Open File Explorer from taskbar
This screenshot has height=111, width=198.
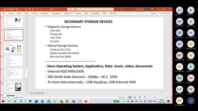pos(55,101)
